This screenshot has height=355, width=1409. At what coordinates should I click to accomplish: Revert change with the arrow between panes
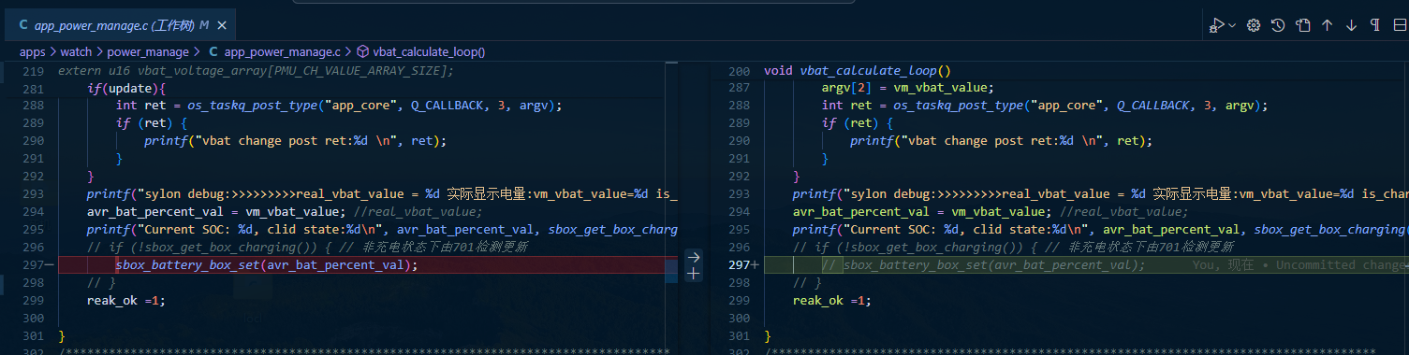point(694,257)
